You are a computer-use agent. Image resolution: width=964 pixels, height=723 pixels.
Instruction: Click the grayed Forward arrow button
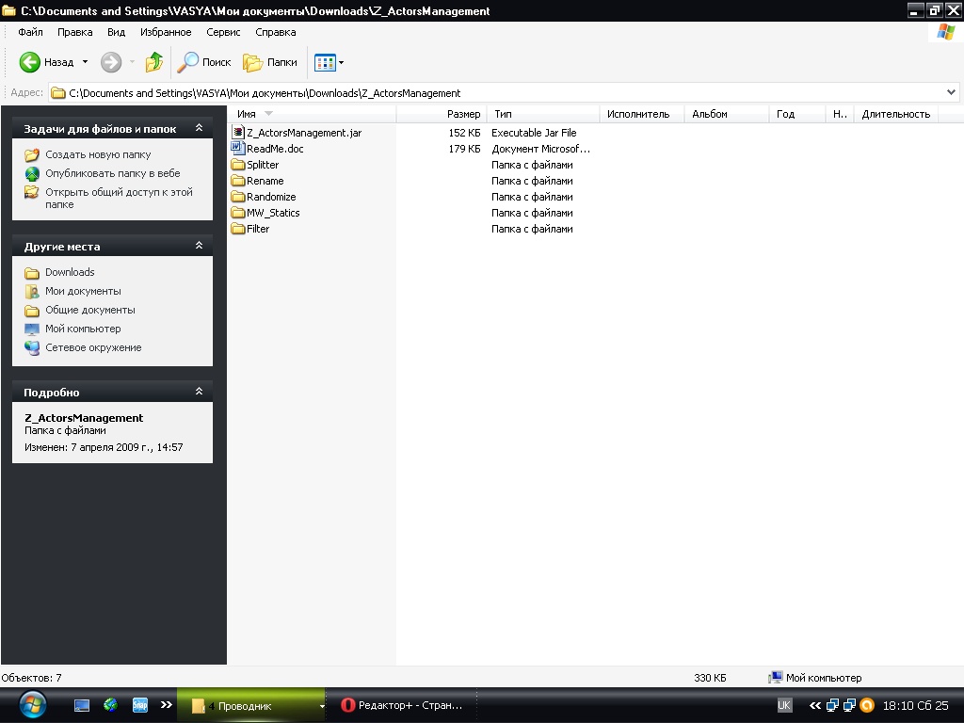[x=111, y=62]
